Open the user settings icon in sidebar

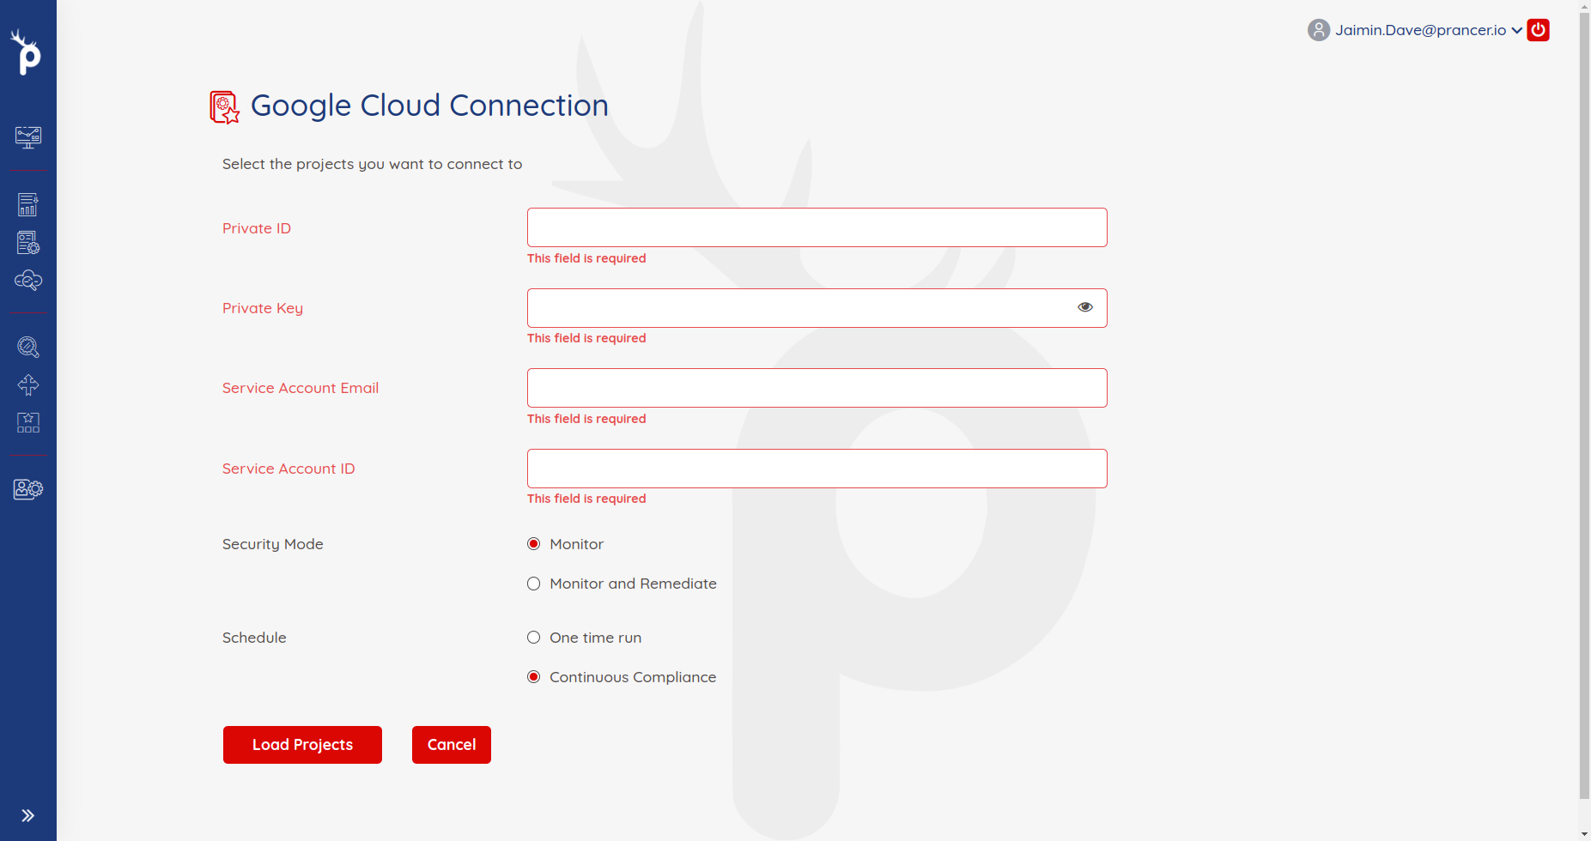tap(28, 489)
